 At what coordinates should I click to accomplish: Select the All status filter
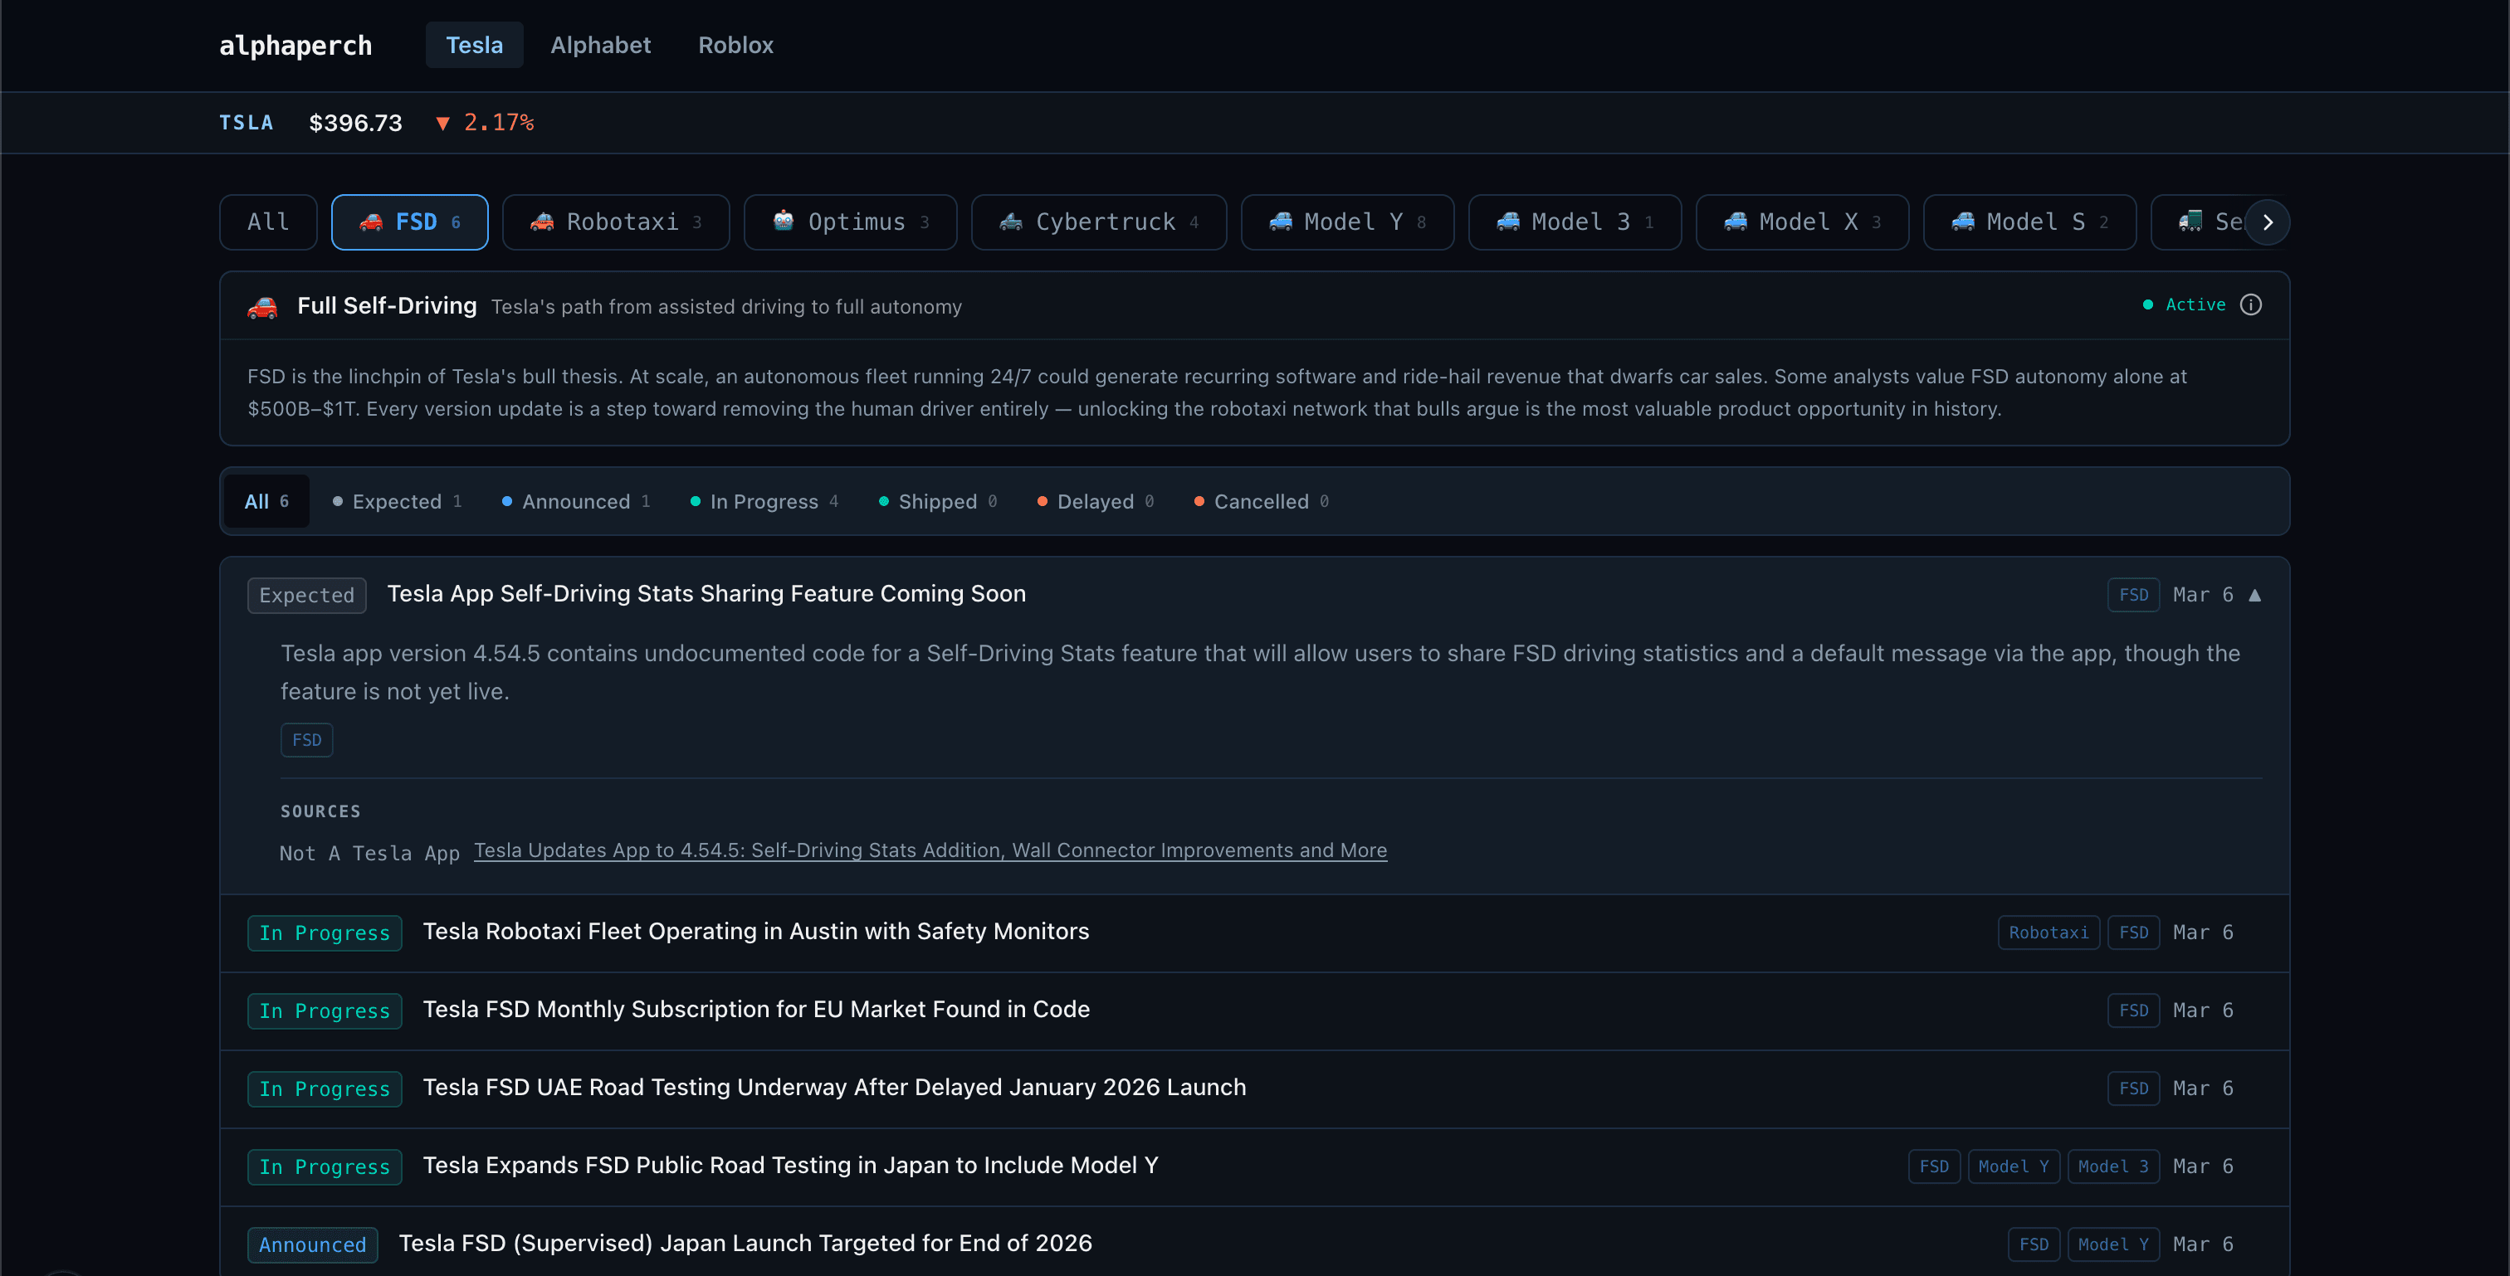coord(265,500)
